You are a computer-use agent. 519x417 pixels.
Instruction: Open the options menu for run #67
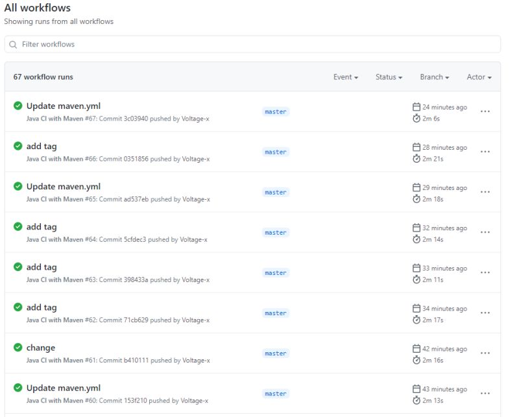(485, 112)
